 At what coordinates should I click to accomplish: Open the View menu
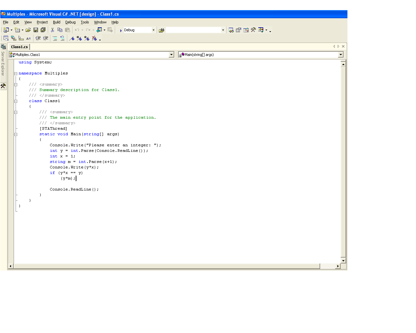[28, 22]
